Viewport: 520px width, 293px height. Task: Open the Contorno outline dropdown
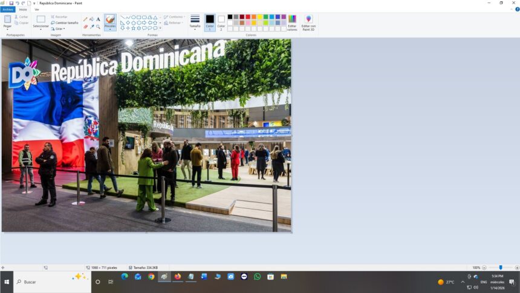[174, 17]
